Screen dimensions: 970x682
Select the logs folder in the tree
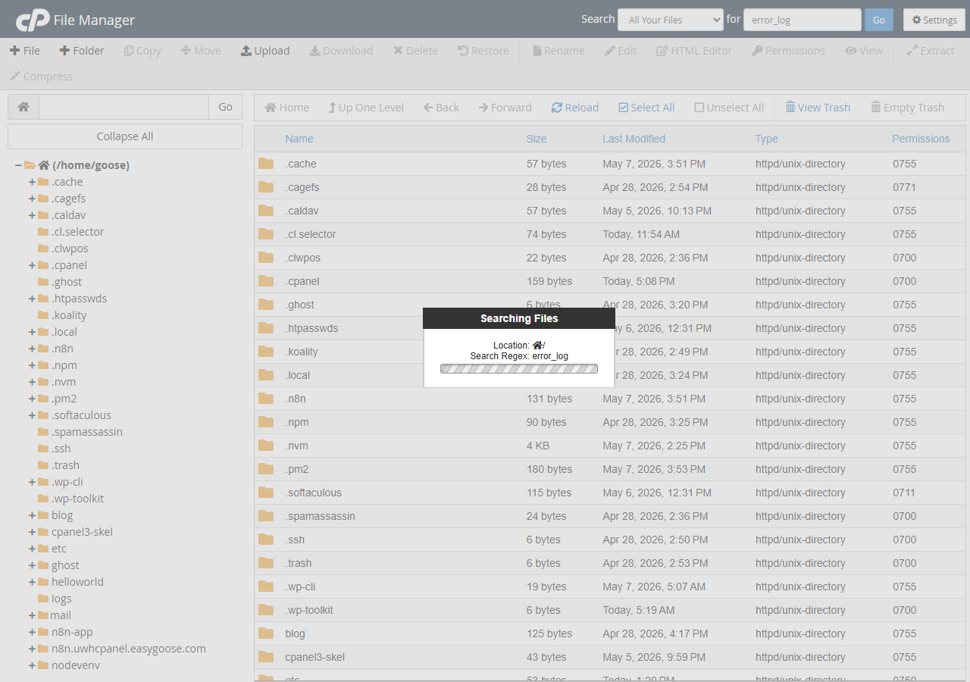(61, 599)
